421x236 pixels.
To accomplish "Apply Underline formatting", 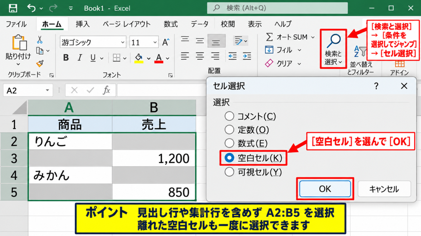I will coord(93,58).
